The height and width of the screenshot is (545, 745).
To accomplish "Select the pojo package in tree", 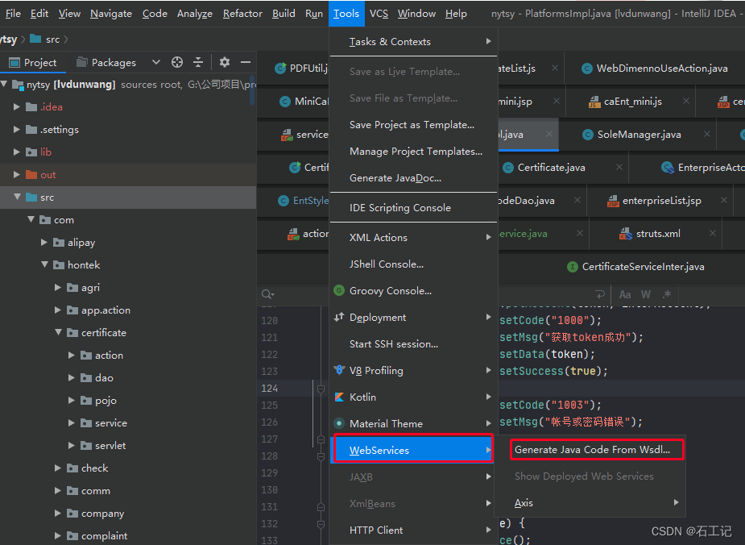I will point(106,401).
